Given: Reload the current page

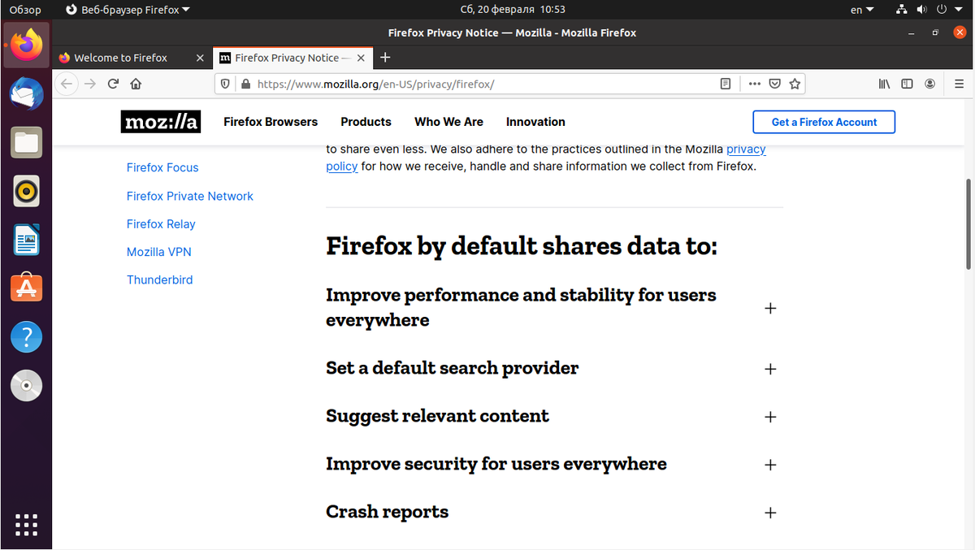Looking at the screenshot, I should tap(113, 84).
